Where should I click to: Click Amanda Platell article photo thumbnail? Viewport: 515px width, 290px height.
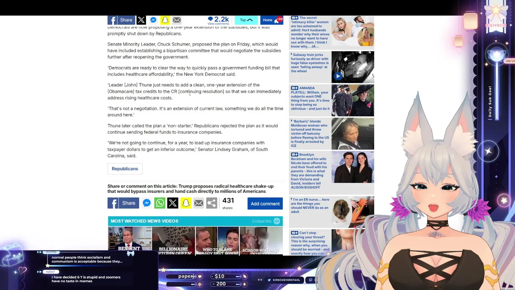coord(352,100)
